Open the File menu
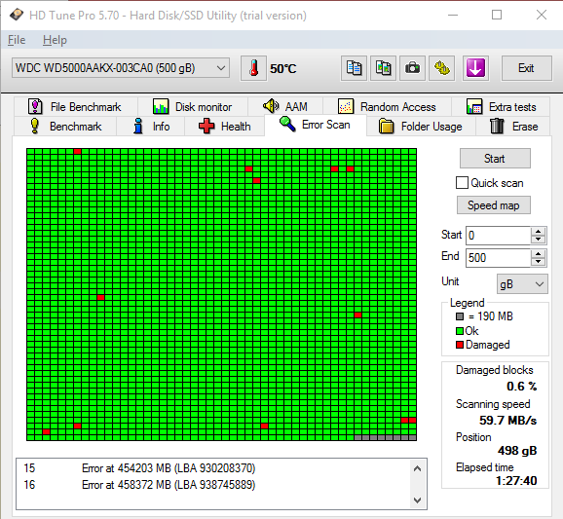 point(17,40)
